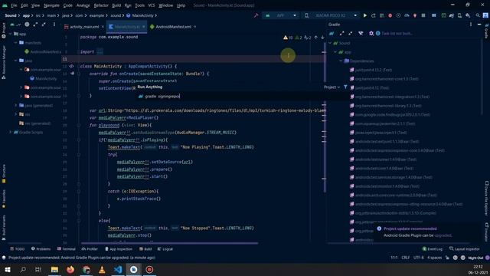The height and width of the screenshot is (276, 490).
Task: Open the Resource Manager side panel
Action: pos(4,62)
